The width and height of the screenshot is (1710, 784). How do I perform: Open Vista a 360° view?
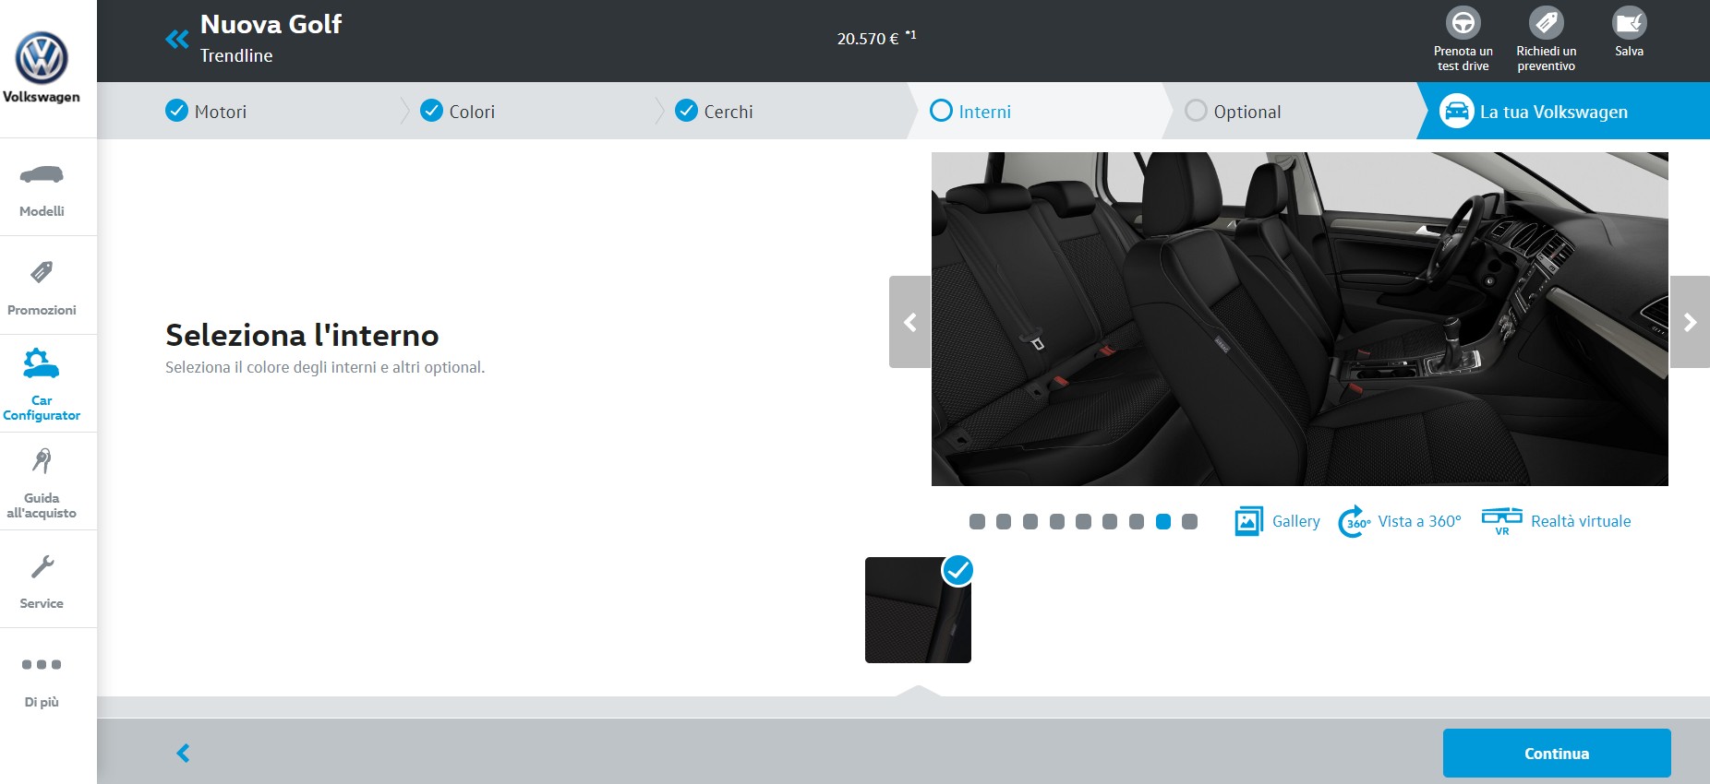[x=1400, y=521]
